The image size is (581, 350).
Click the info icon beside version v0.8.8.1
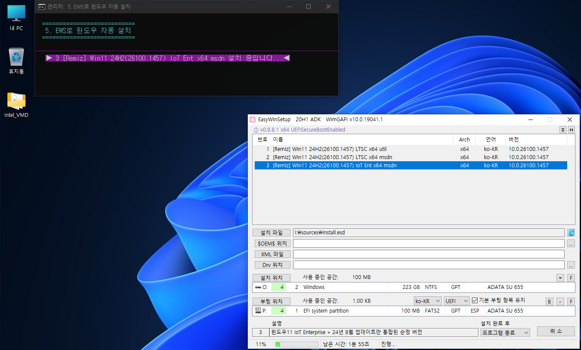[256, 130]
